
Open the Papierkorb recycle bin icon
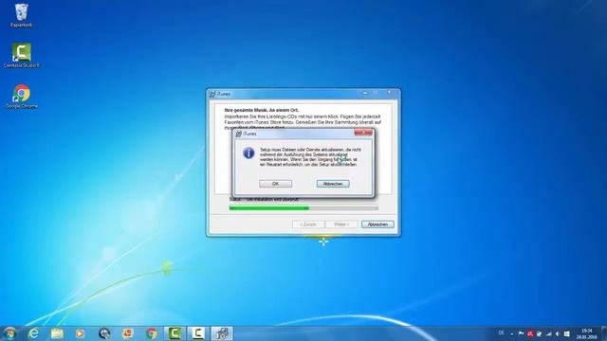(21, 15)
